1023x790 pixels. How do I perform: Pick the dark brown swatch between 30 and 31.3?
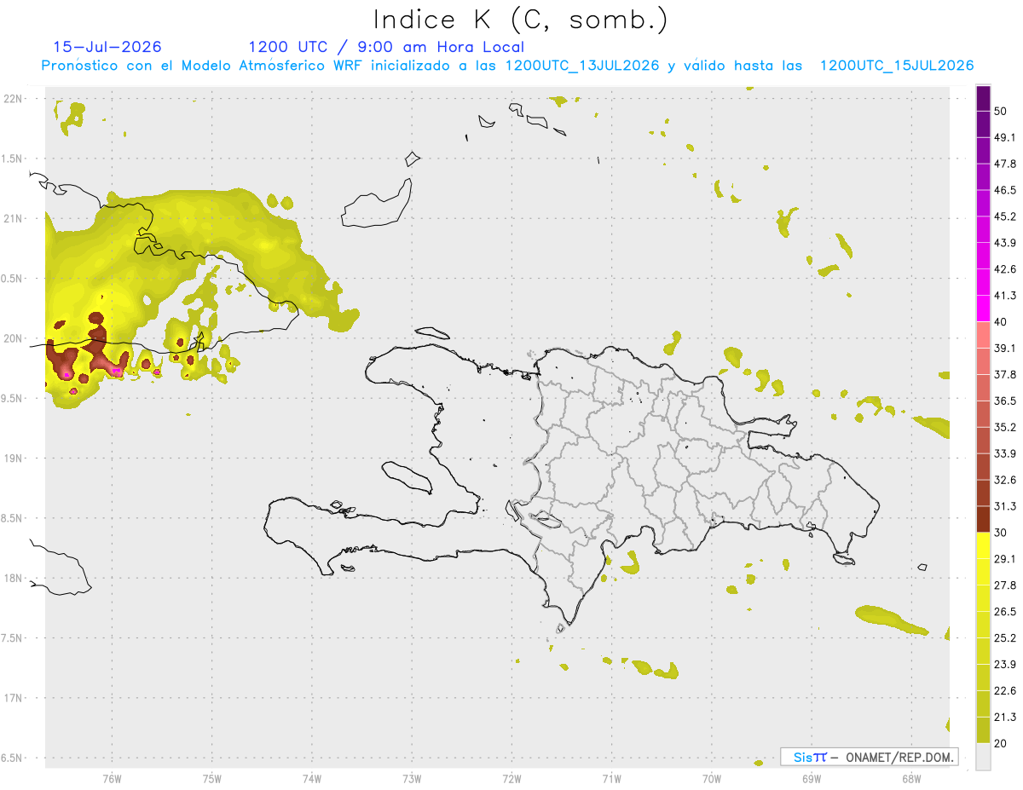(983, 519)
